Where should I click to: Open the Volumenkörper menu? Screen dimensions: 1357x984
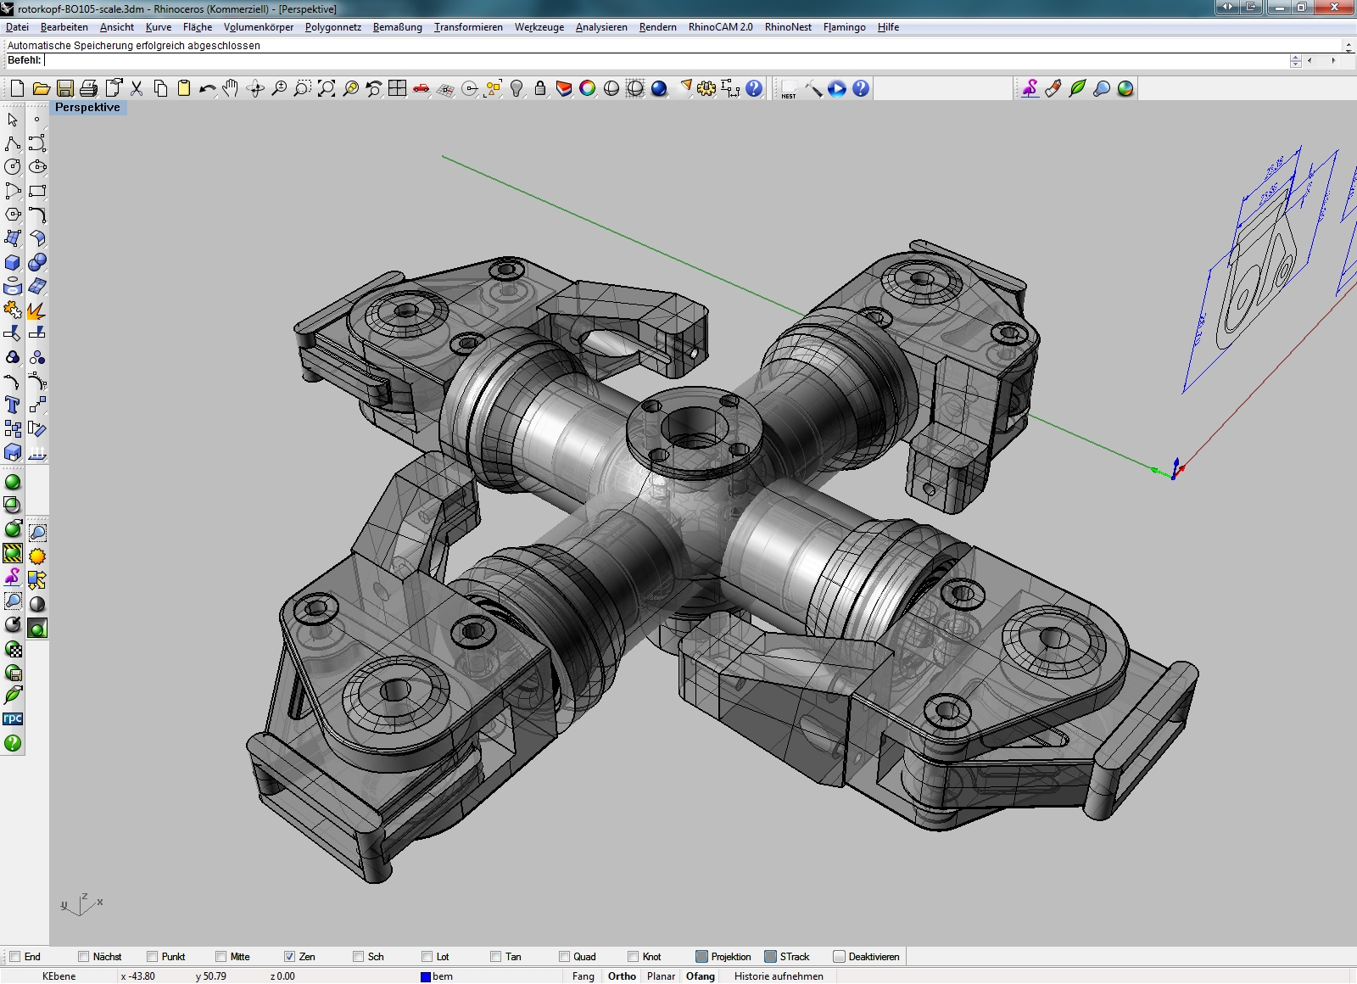tap(258, 27)
